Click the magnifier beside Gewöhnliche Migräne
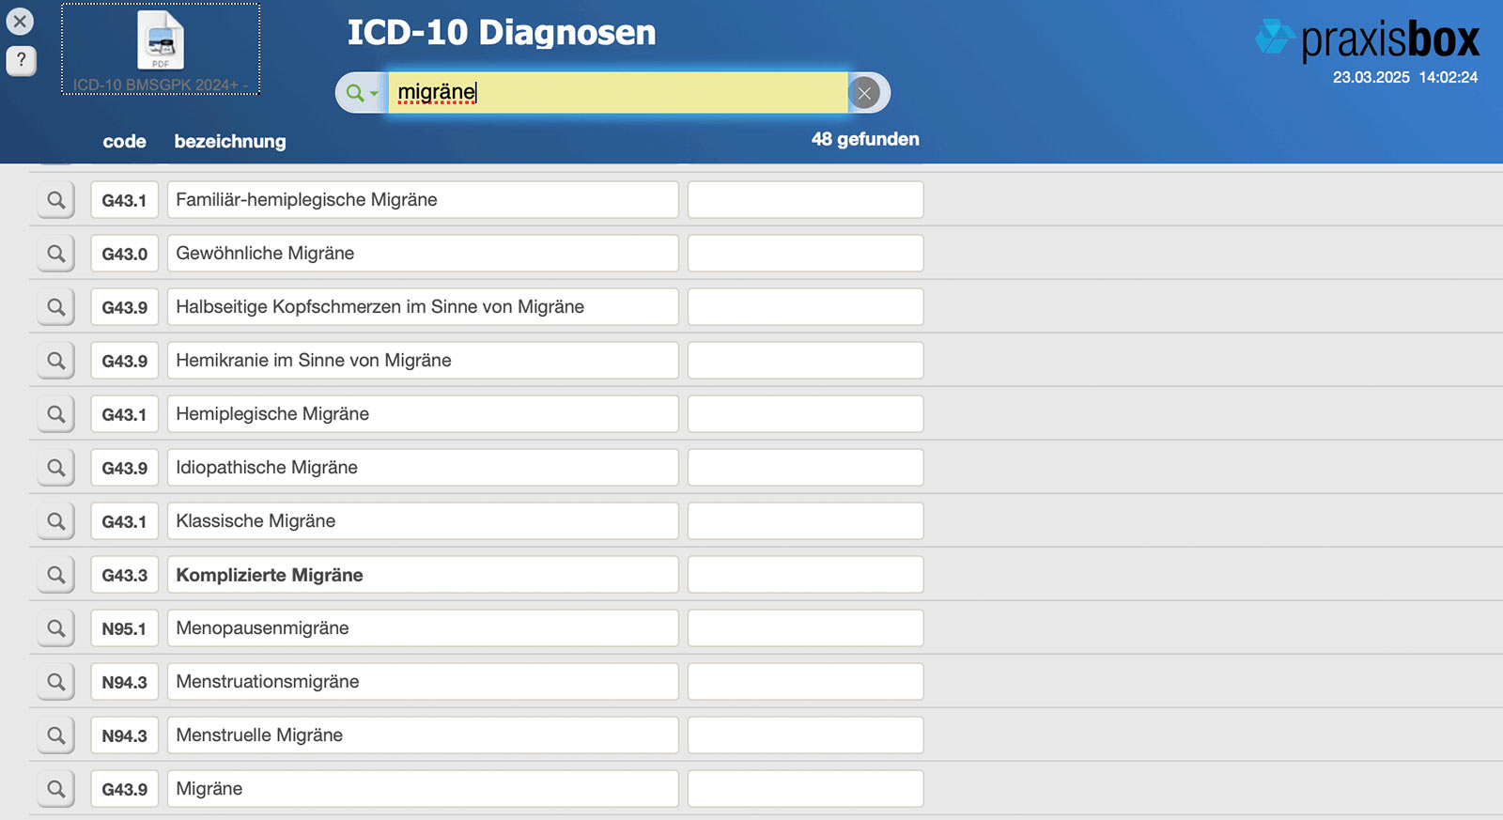 click(x=56, y=254)
